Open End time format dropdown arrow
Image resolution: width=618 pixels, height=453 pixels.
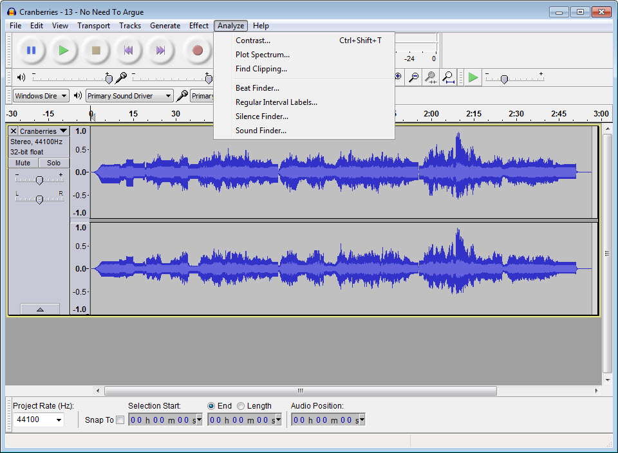pos(279,420)
